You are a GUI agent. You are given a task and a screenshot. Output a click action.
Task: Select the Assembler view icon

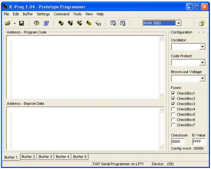coord(113,23)
